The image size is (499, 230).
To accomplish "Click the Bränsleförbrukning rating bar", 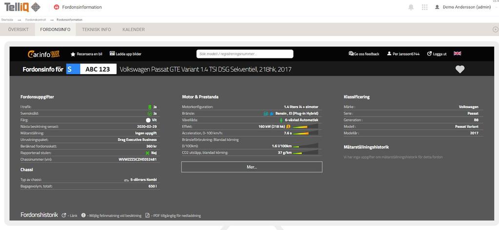I will (305, 146).
